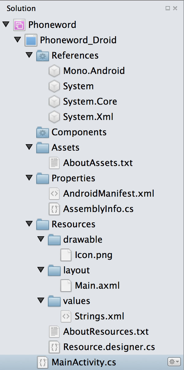Maximize the Solution pad
Image resolution: width=184 pixels, height=370 pixels.
click(168, 8)
